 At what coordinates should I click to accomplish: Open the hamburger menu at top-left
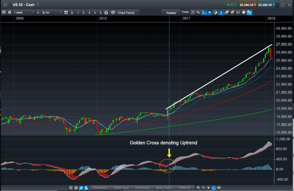point(5,5)
